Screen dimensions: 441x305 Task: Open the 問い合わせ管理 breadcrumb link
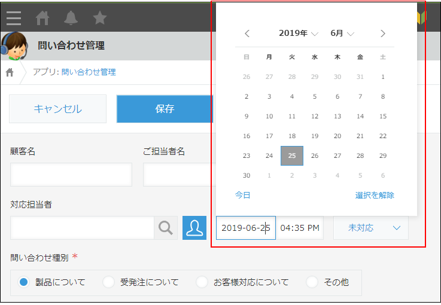[89, 72]
